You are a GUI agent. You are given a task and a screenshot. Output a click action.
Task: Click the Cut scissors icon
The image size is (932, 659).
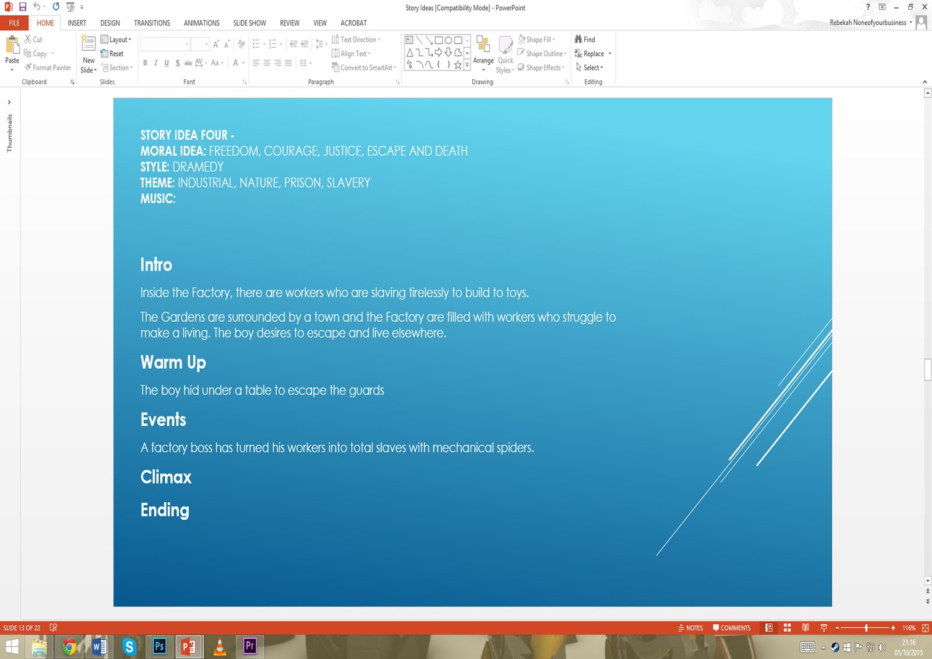click(27, 39)
